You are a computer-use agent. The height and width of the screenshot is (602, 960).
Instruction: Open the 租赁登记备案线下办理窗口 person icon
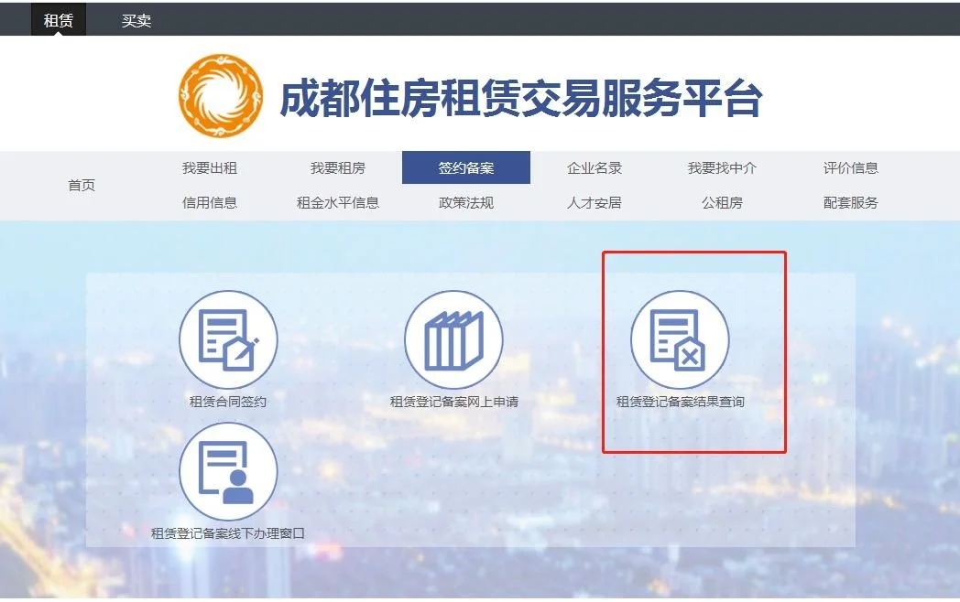[228, 472]
